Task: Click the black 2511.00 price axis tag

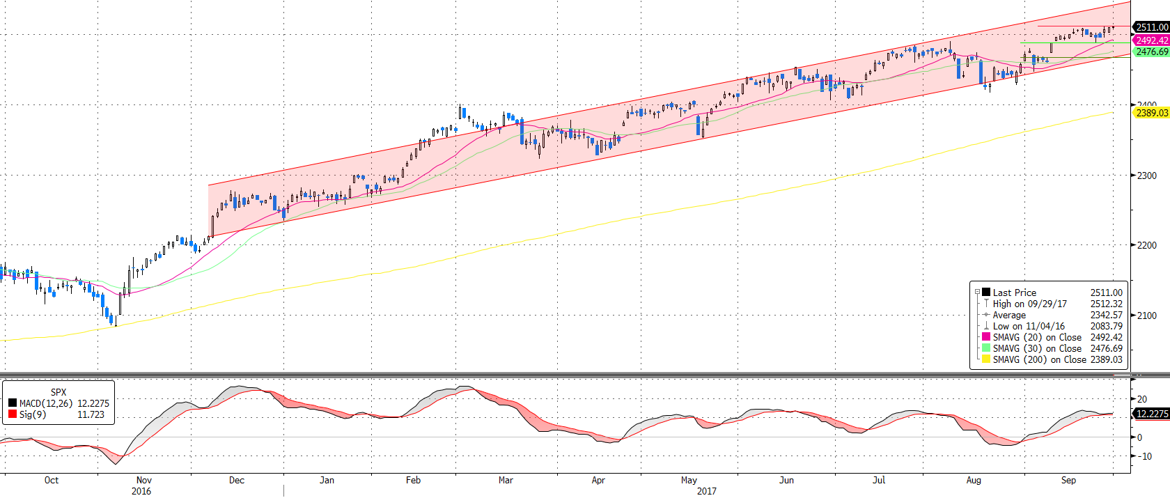Action: click(x=1152, y=27)
